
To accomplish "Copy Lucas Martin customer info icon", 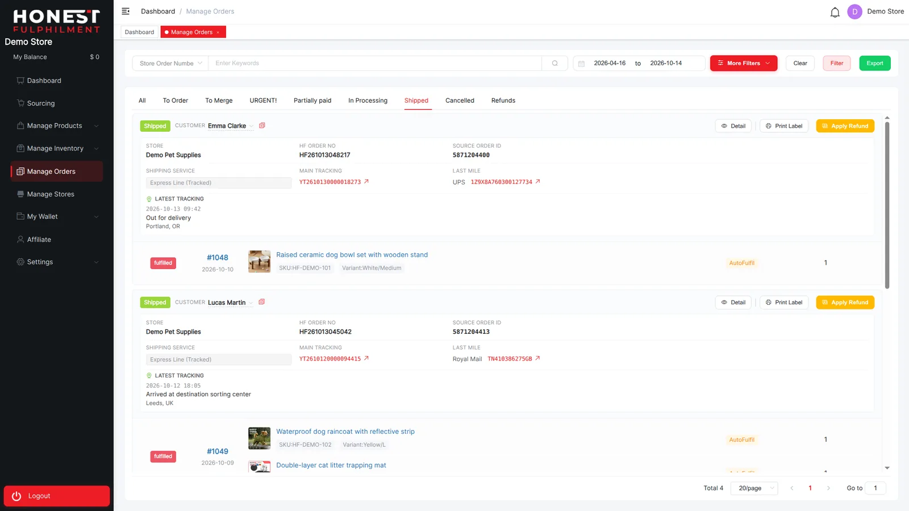I will (x=262, y=302).
